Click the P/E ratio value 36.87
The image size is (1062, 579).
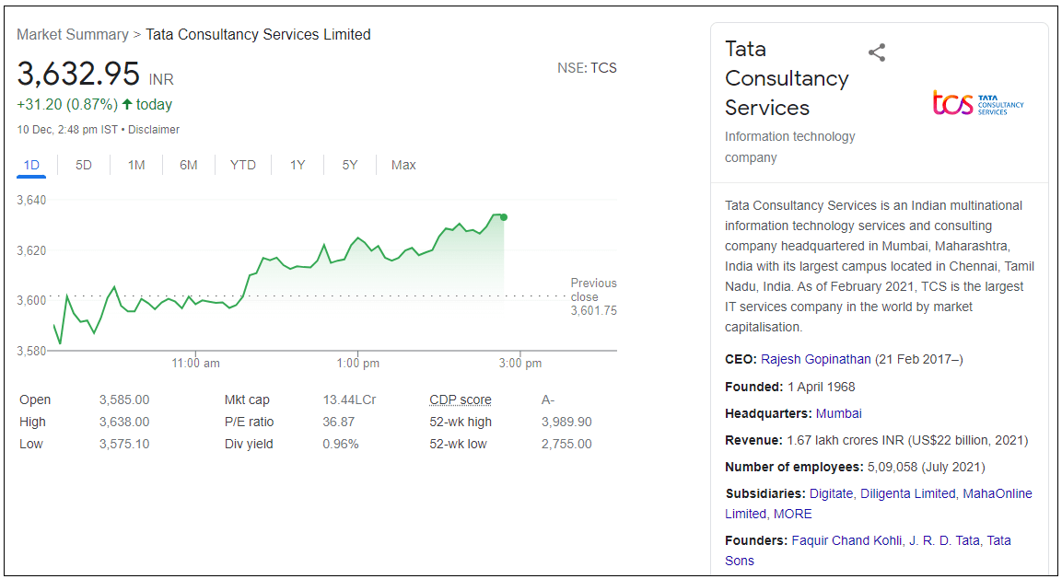coord(338,422)
